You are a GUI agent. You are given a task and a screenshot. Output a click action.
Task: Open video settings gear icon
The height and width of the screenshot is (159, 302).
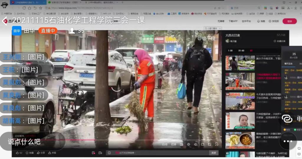point(188,145)
